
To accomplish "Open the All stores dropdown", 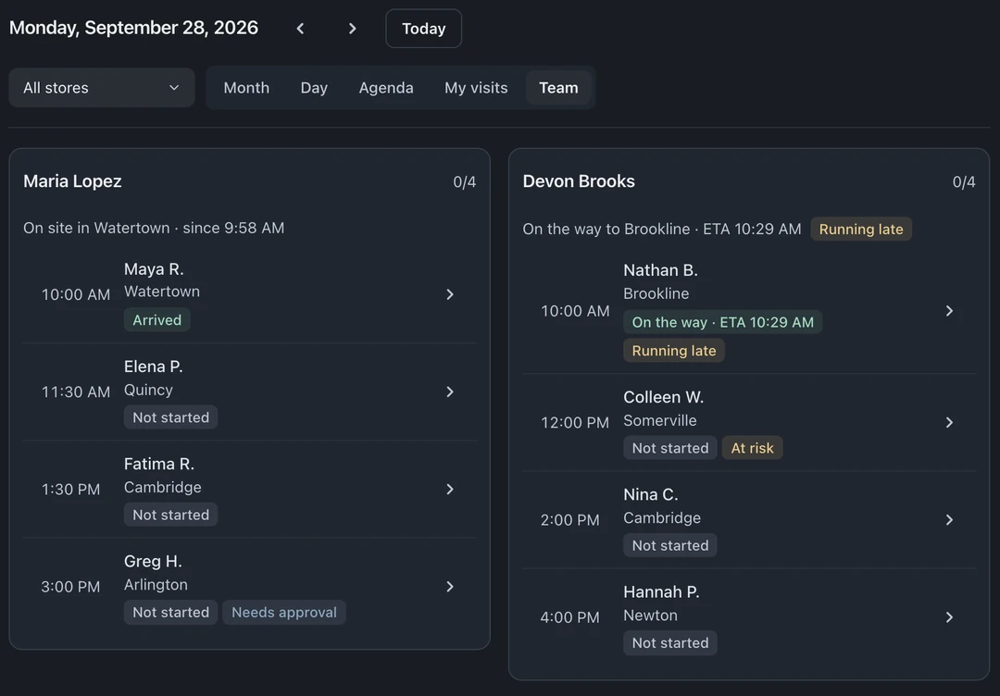I will pyautogui.click(x=102, y=88).
